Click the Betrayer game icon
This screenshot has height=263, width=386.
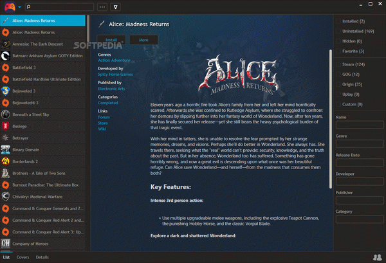[x=5, y=138]
